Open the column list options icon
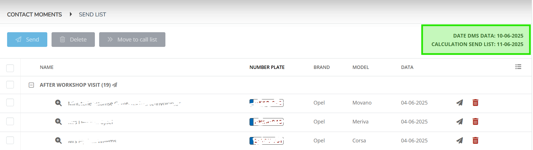The width and height of the screenshot is (533, 150). tap(518, 67)
